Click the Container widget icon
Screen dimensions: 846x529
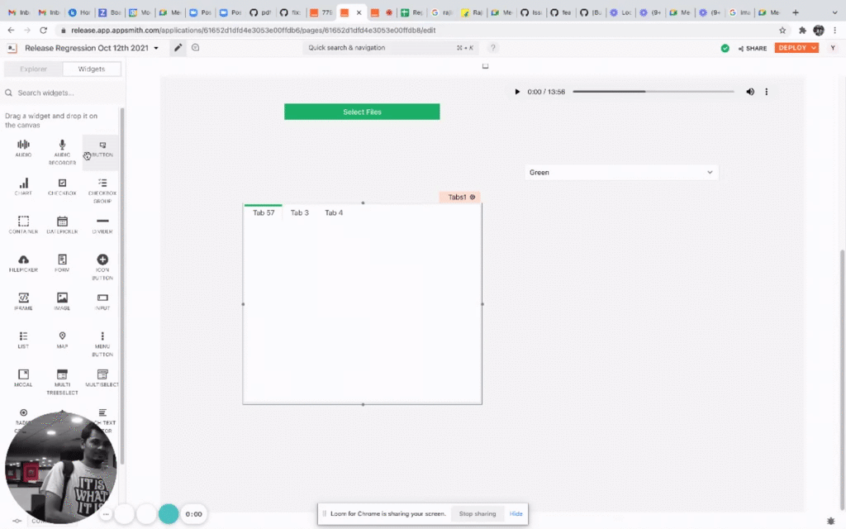pyautogui.click(x=22, y=222)
